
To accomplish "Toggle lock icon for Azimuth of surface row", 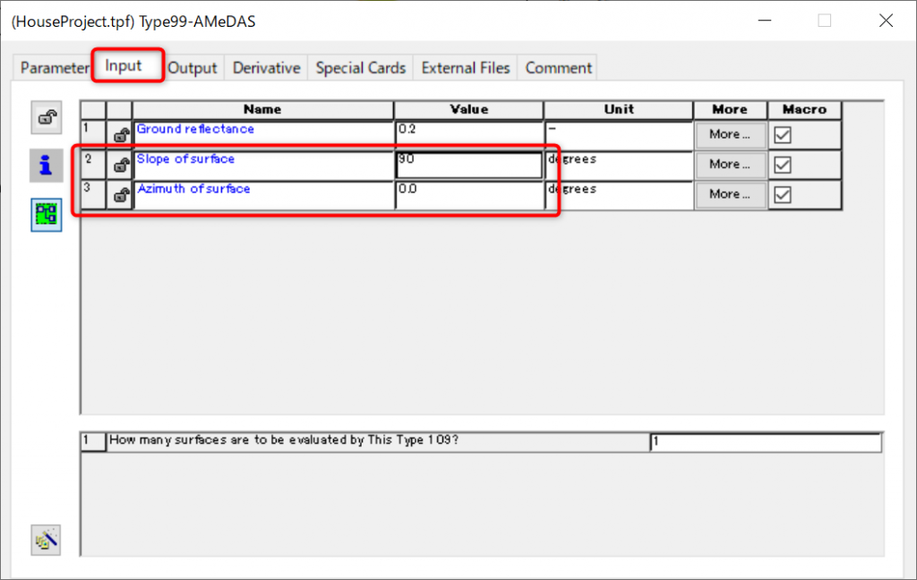I will [x=120, y=195].
